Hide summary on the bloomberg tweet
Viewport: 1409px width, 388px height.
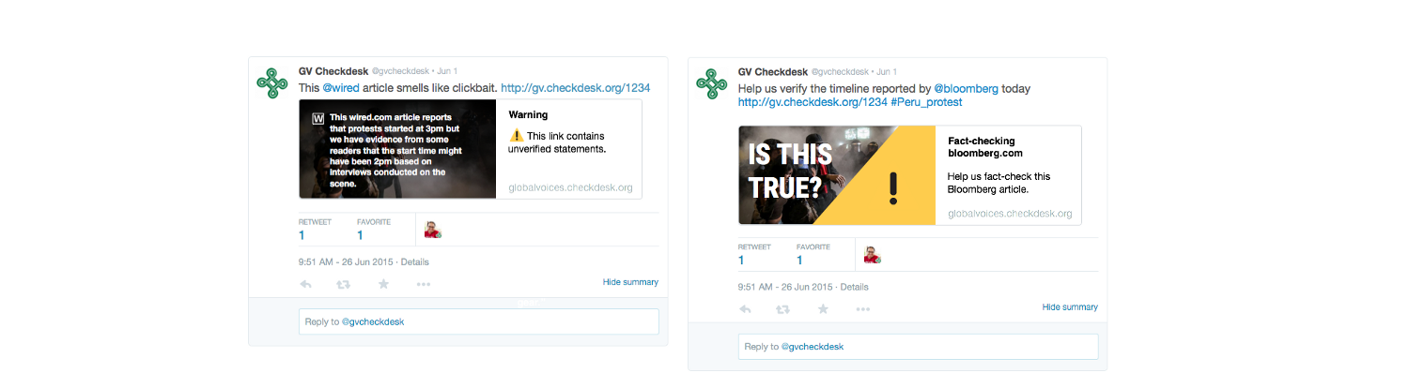pos(1070,307)
